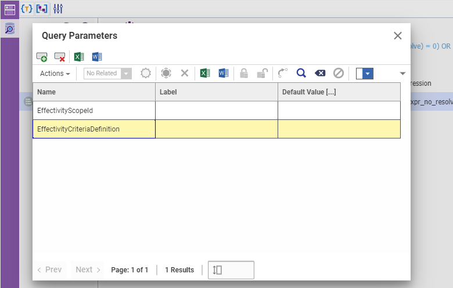Go to next page with Next
The height and width of the screenshot is (288, 453).
(x=88, y=270)
